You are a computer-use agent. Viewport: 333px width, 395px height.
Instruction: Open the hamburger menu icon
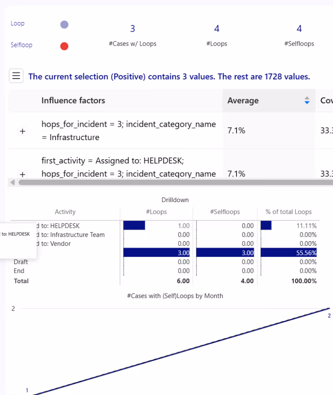click(x=16, y=77)
